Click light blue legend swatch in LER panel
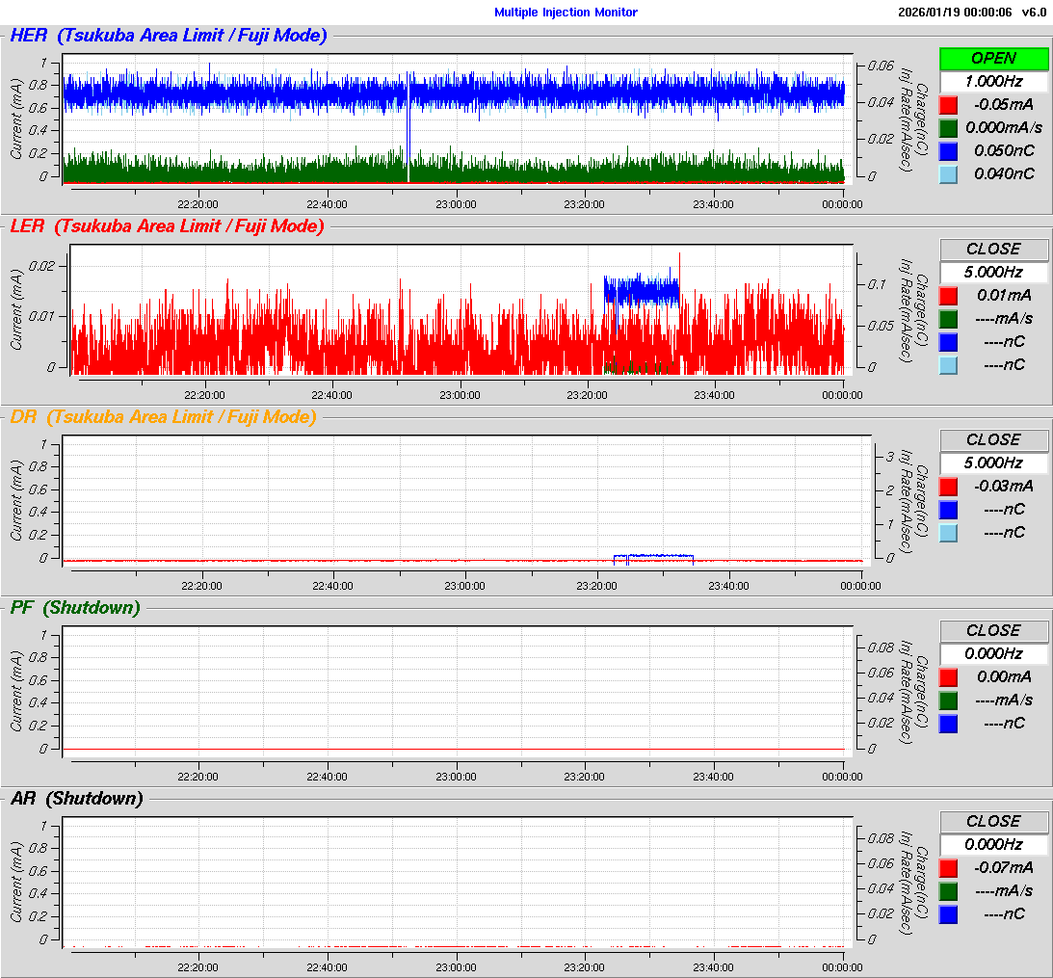Screen dimensions: 1053x978 click(948, 365)
